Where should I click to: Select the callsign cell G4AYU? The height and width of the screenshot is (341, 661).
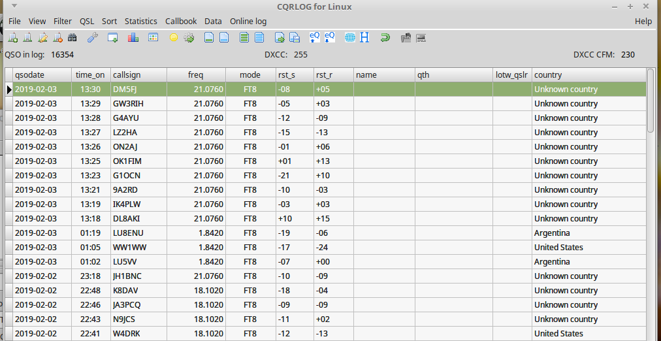tap(138, 118)
